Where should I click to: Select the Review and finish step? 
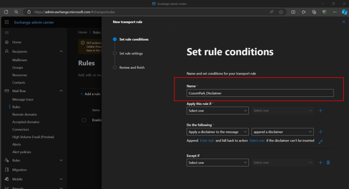(x=132, y=67)
